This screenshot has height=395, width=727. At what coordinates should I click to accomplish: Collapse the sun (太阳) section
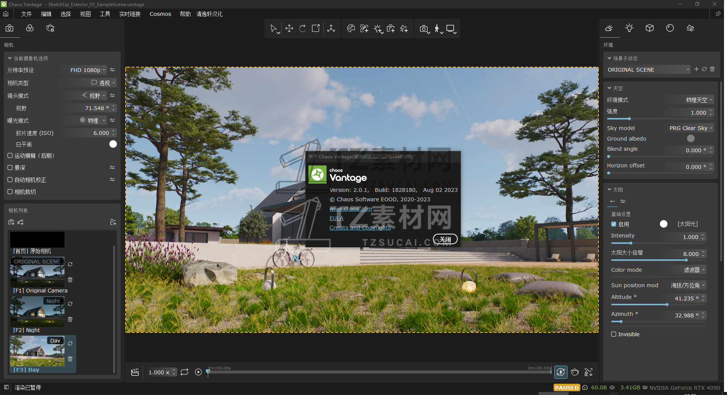pos(609,190)
